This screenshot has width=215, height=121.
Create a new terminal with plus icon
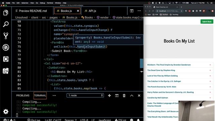(110, 95)
